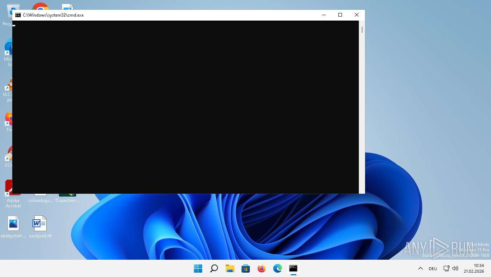Switch the DEU input language indicator
The height and width of the screenshot is (277, 491).
coord(433,269)
